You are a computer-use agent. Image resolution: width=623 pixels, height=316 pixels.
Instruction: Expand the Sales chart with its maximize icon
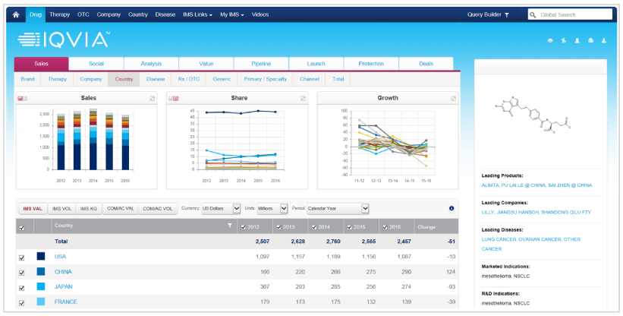tap(153, 98)
